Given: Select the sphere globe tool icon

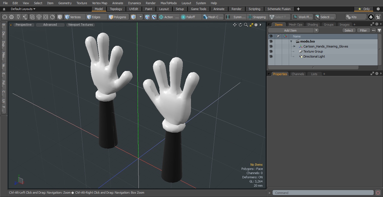Looking at the screenshot, I should [x=11, y=17].
